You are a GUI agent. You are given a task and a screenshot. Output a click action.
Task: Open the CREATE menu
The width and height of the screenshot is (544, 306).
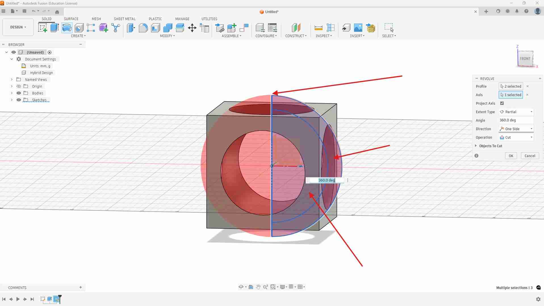[78, 36]
